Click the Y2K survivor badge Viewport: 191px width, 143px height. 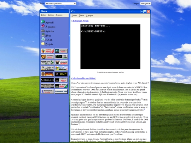point(61,91)
